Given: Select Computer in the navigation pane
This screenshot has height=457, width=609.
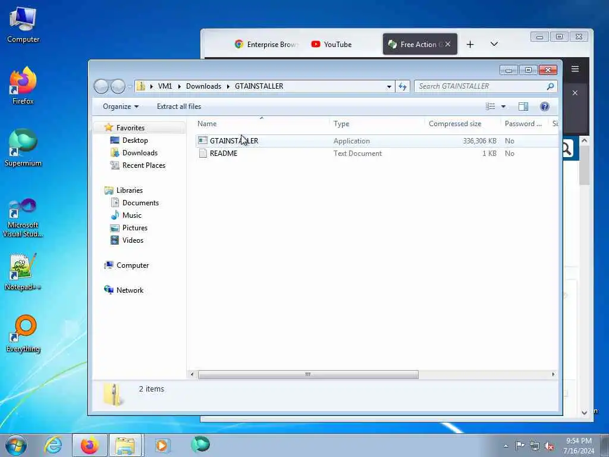Looking at the screenshot, I should point(133,265).
